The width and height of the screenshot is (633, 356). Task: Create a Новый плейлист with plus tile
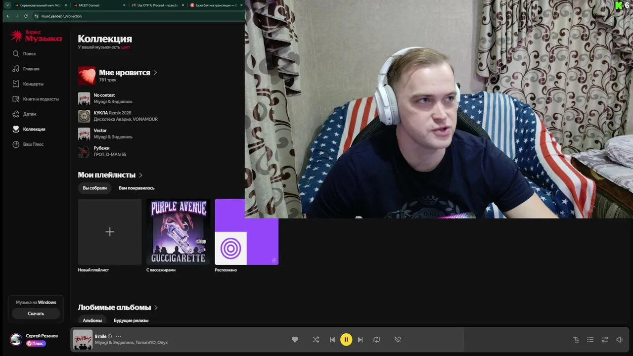[110, 232]
